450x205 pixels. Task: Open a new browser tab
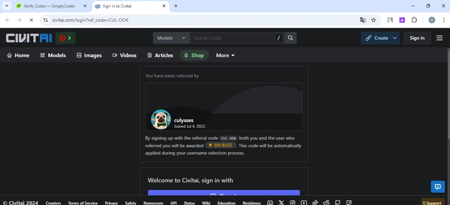click(176, 6)
